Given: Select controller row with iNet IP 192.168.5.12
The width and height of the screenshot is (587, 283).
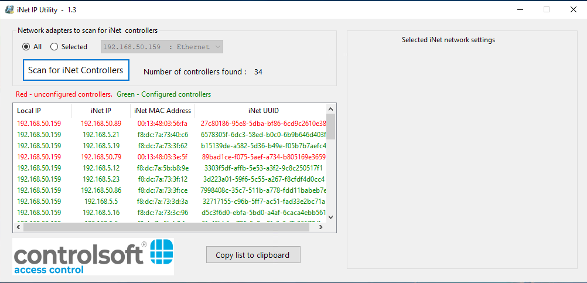Looking at the screenshot, I should (x=170, y=168).
